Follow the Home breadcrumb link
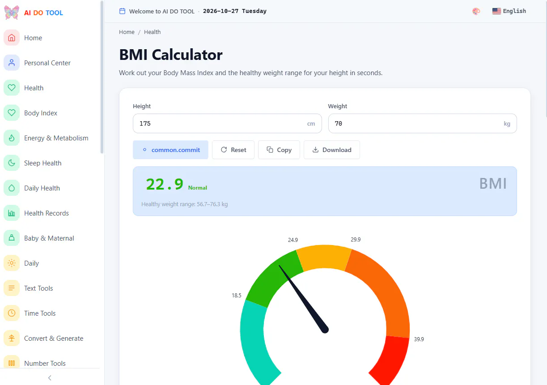This screenshot has height=385, width=547. [127, 32]
